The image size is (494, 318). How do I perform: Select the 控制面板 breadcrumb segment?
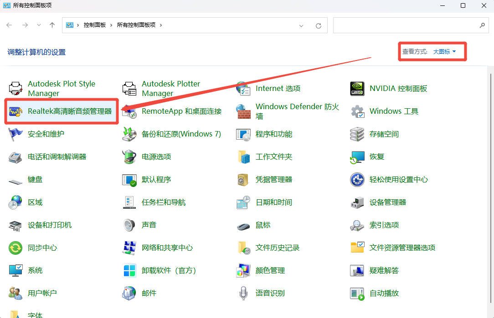94,25
